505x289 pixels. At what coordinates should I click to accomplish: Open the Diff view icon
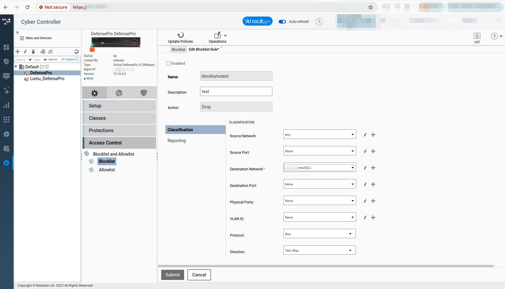click(477, 36)
